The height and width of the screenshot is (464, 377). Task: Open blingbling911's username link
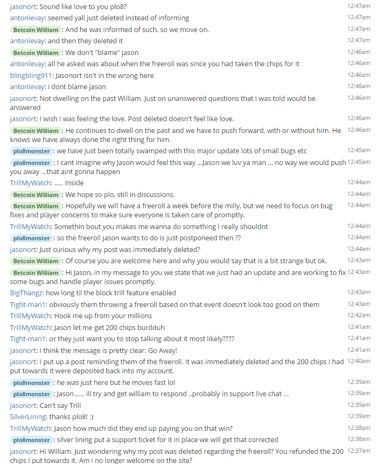pyautogui.click(x=31, y=75)
